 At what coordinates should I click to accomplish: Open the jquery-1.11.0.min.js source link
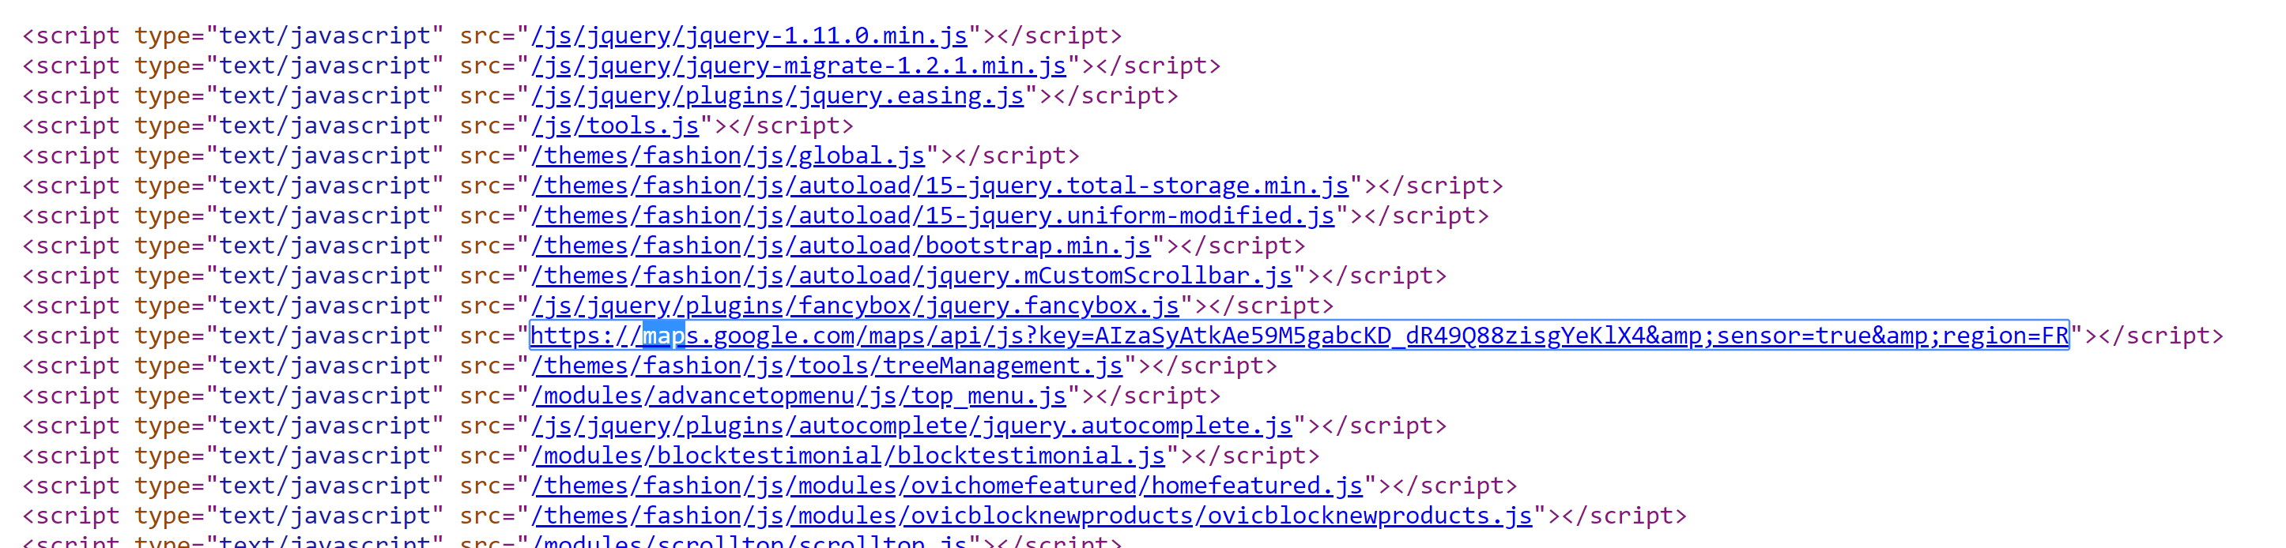(x=749, y=36)
